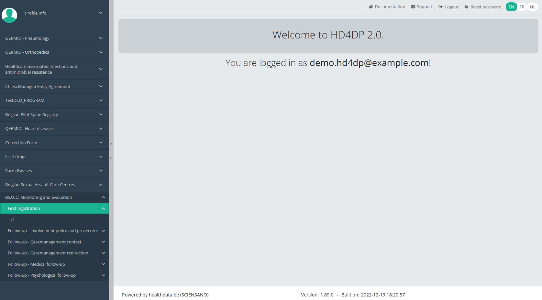Click the Reset password lock icon

click(x=466, y=7)
